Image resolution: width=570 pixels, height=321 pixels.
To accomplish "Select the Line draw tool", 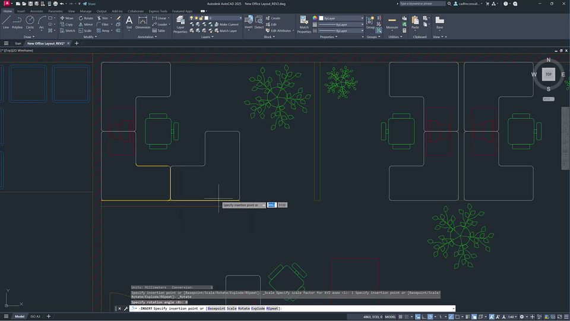I will [6, 23].
